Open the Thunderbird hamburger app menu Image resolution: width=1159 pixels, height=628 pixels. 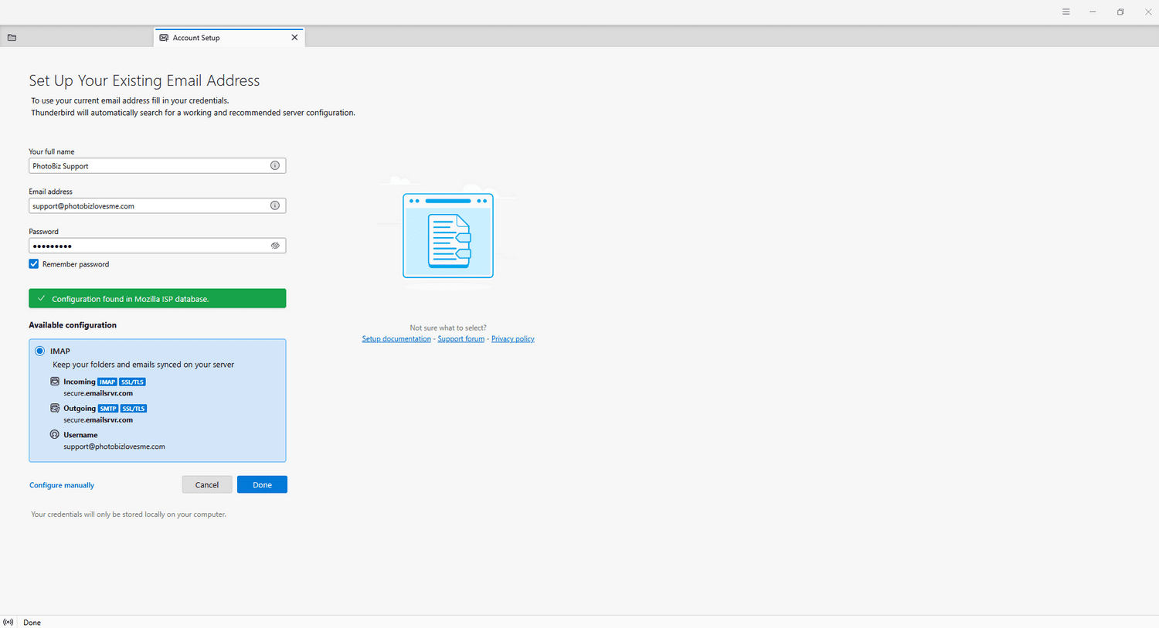(1066, 12)
